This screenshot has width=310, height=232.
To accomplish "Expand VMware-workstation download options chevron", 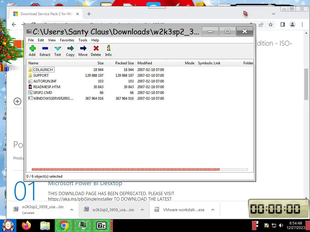I will click(213, 210).
